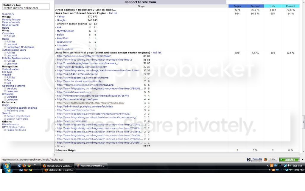Click the Yahoo! search engine link
Screen dimensions: 305x191
coord(61,17)
